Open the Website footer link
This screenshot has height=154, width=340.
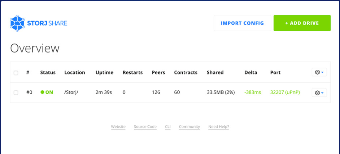coord(118,127)
